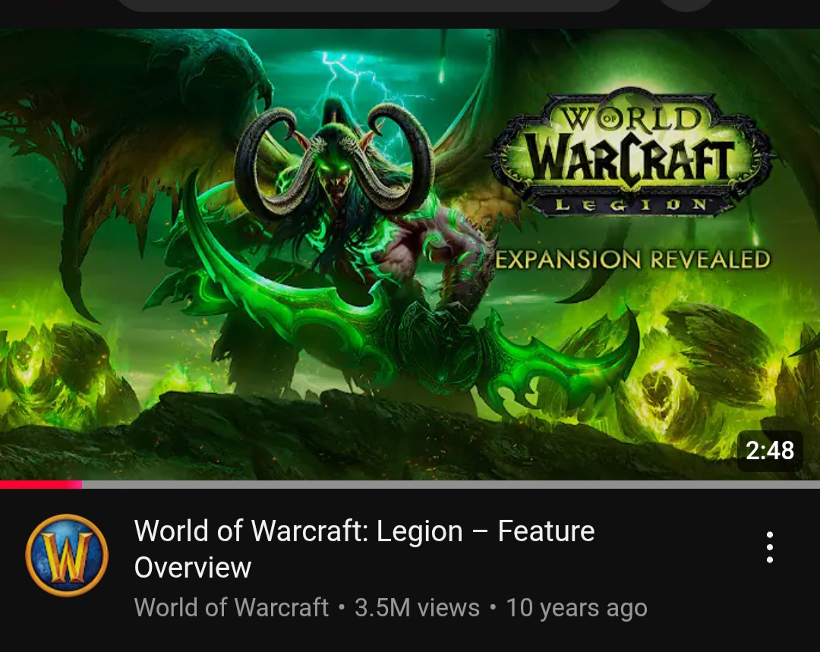Open the three-dot video options menu

coord(769,547)
